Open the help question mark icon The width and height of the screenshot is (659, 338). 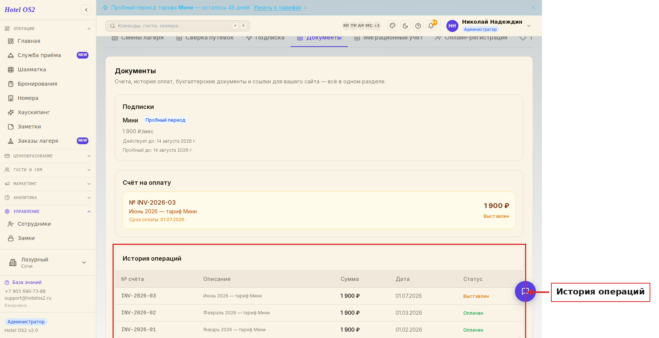pyautogui.click(x=418, y=26)
